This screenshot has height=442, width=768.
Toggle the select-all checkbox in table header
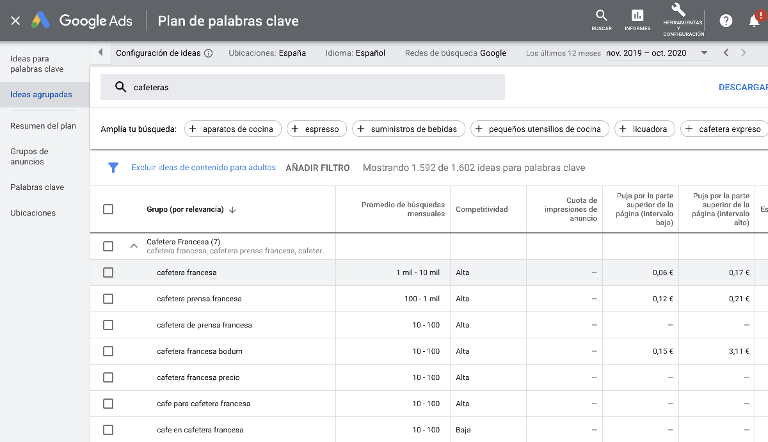(108, 209)
